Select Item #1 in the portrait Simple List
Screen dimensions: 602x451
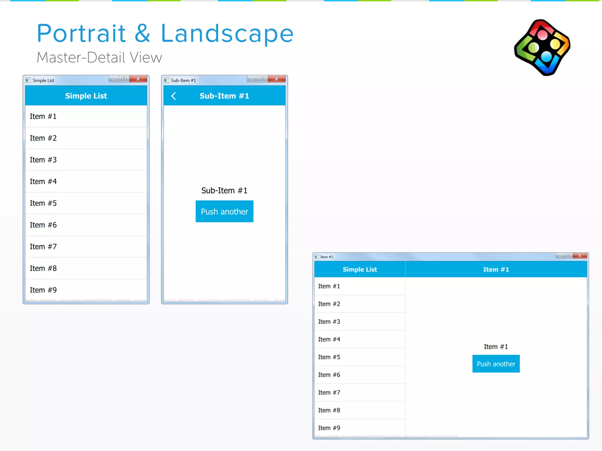click(86, 116)
